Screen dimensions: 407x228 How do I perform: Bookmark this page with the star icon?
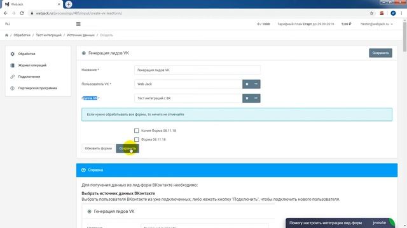[371, 13]
